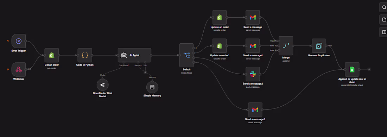Select the Error Trigger node
The image size is (387, 137).
click(19, 41)
